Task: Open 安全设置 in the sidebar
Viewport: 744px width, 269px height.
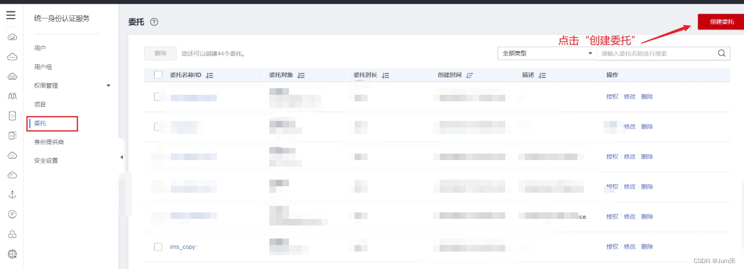Action: (x=46, y=161)
